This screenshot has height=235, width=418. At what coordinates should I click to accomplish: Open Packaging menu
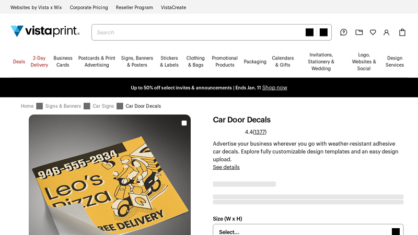pos(255,62)
